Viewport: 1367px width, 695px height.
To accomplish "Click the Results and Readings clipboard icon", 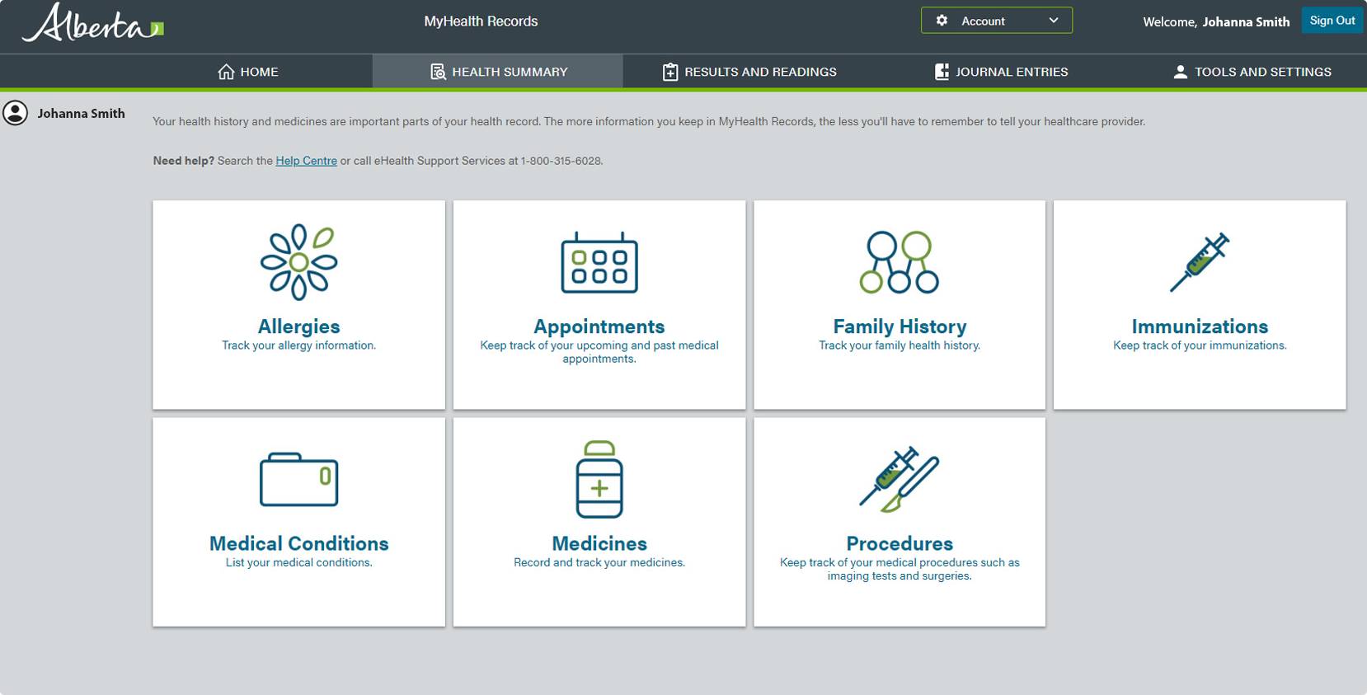I will coord(670,72).
